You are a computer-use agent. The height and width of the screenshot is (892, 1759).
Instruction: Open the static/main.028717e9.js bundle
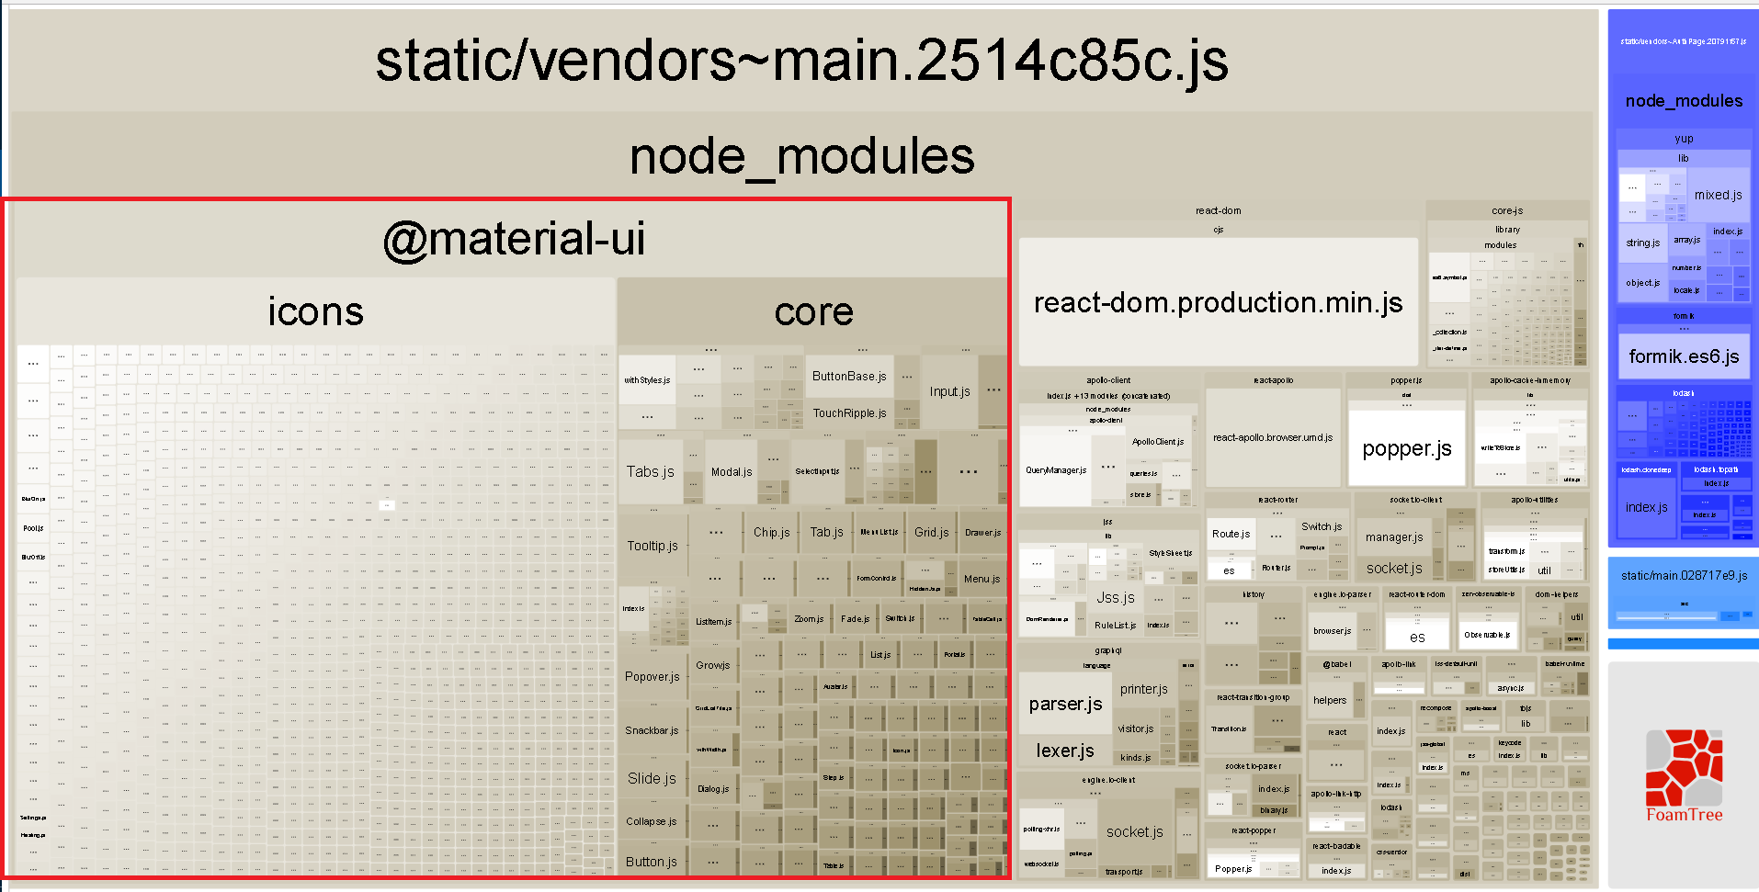coord(1684,576)
